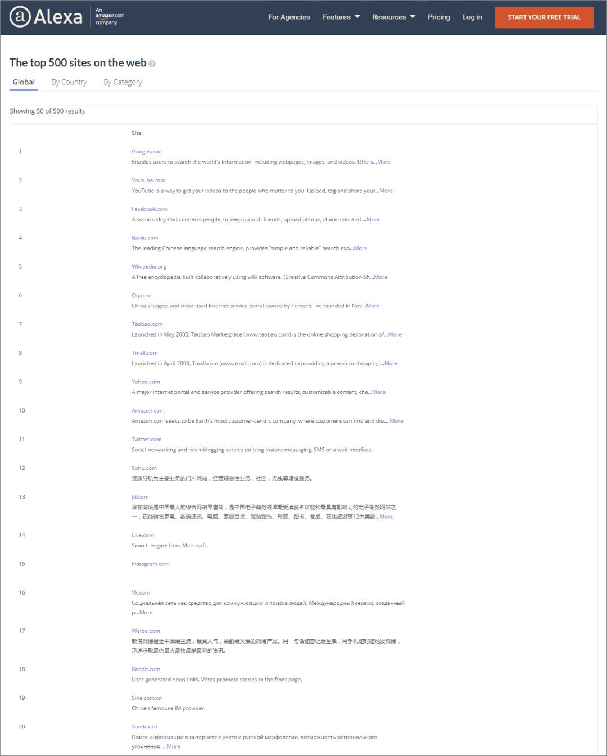This screenshot has width=607, height=756.
Task: Click the 'Showing 50 of 500 results' text
Action: 47,111
